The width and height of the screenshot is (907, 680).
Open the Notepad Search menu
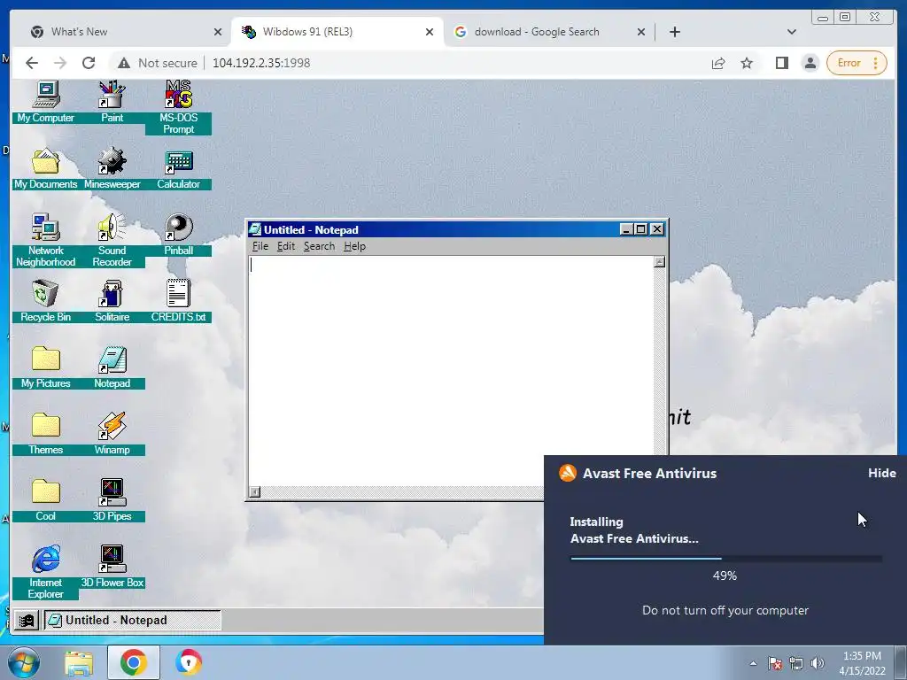(319, 246)
